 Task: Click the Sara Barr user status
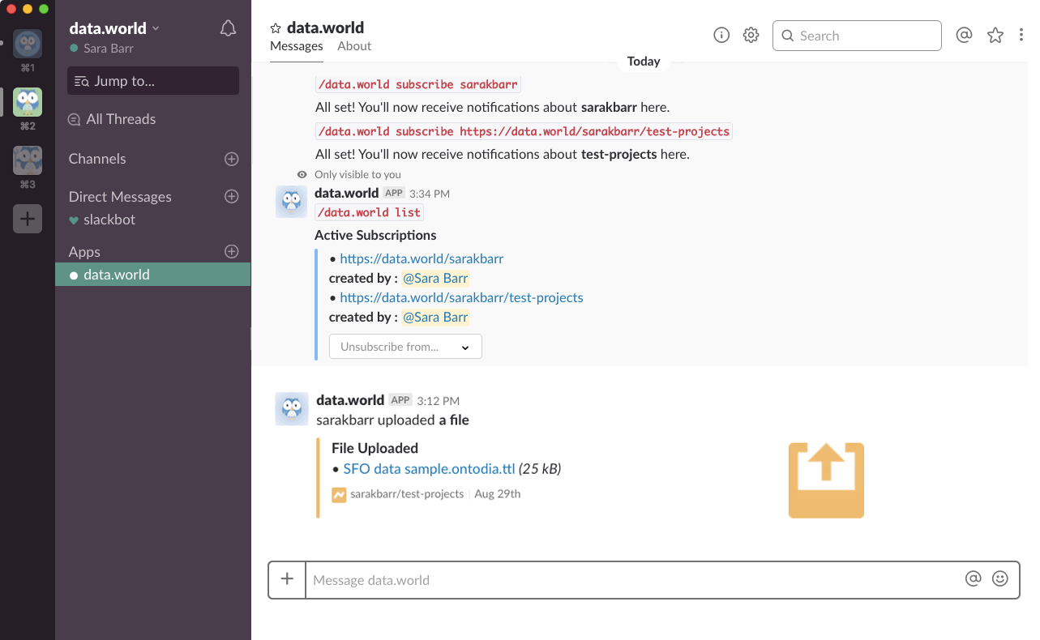coord(101,49)
